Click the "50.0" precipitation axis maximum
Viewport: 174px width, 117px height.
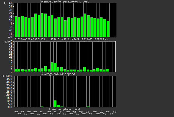pos(9,76)
